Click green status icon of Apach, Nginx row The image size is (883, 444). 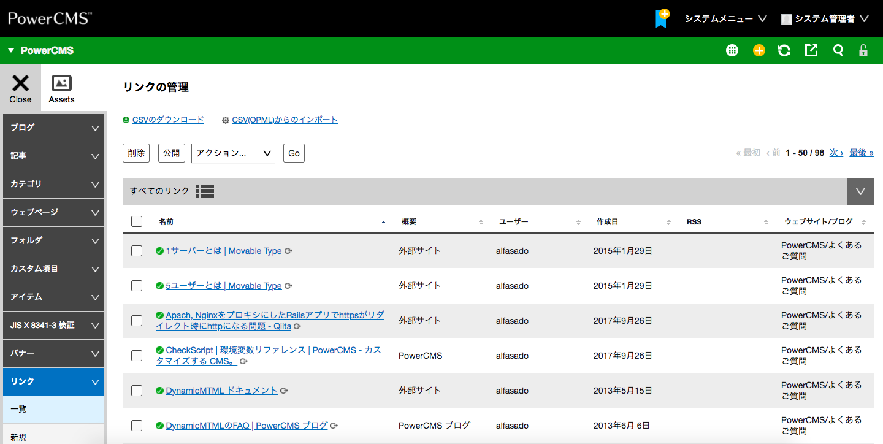(x=159, y=315)
